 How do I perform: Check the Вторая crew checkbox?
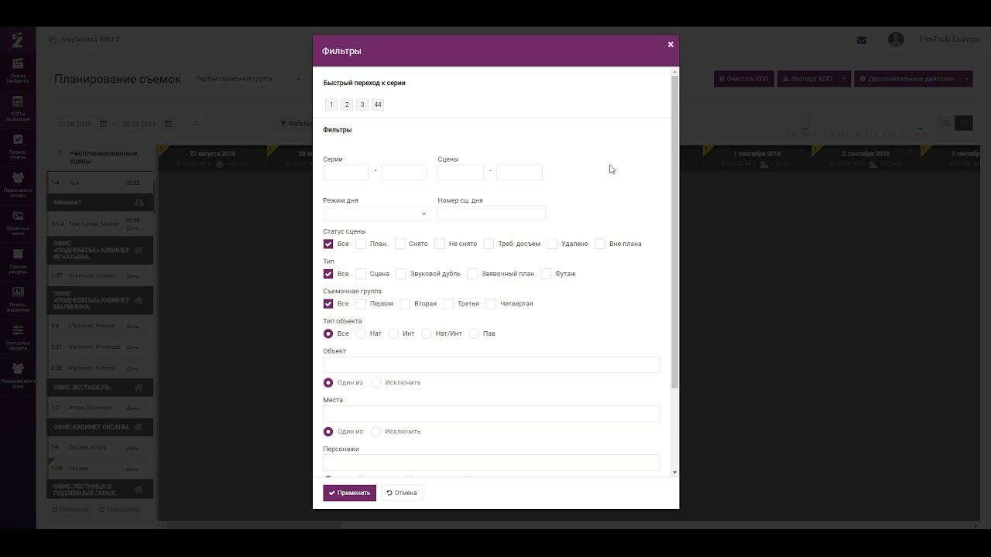coord(405,303)
